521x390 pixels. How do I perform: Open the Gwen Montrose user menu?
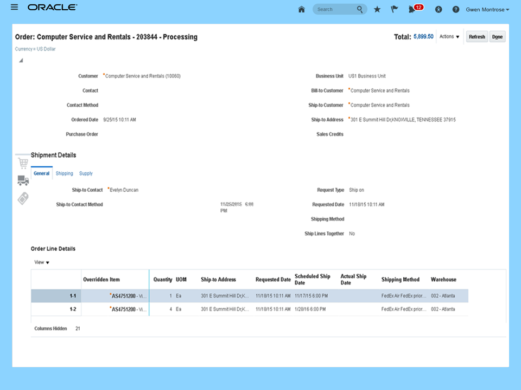[487, 10]
